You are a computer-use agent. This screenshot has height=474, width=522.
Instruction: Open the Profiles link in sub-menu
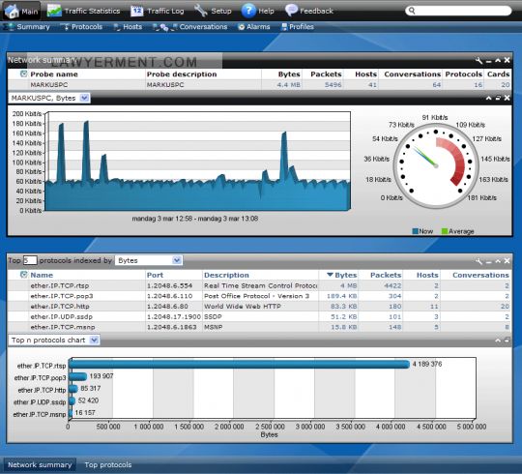[x=302, y=27]
